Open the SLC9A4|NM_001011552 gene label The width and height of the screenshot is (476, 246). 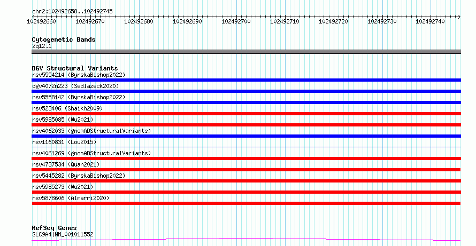pos(63,234)
